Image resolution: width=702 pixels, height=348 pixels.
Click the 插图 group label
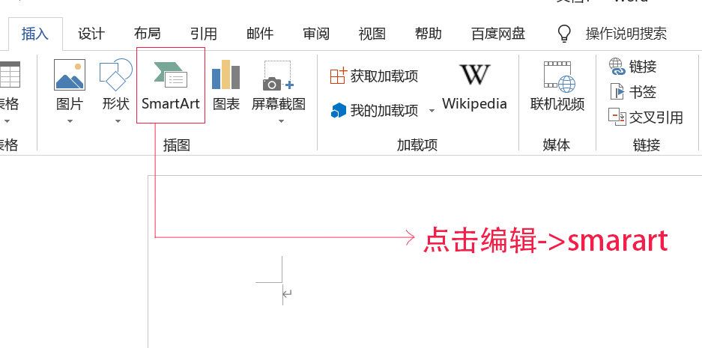coord(177,145)
